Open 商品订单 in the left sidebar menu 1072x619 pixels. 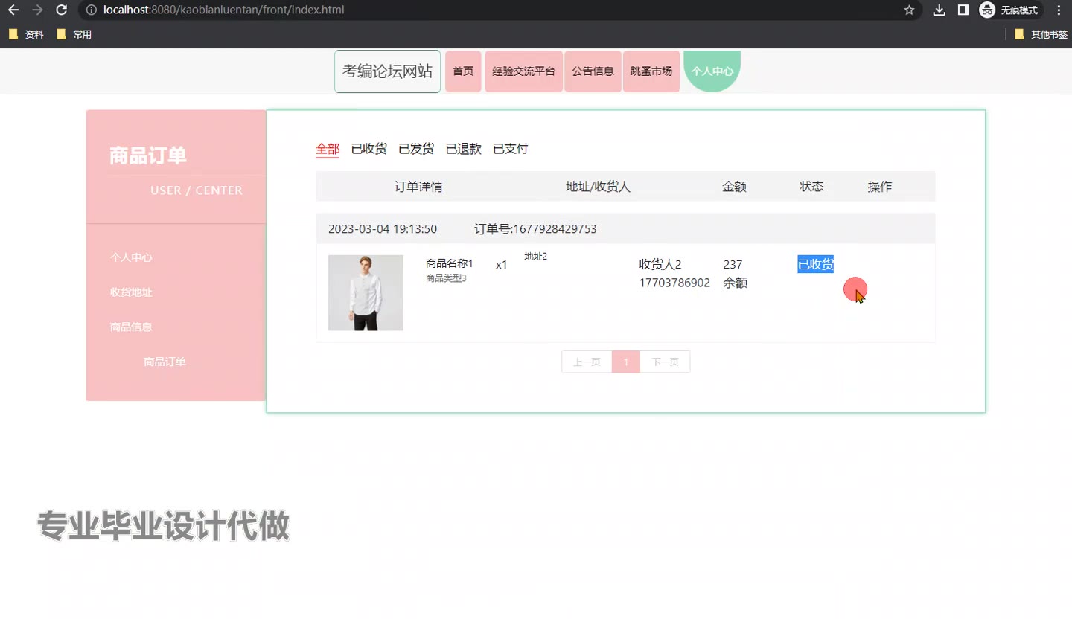tap(165, 362)
